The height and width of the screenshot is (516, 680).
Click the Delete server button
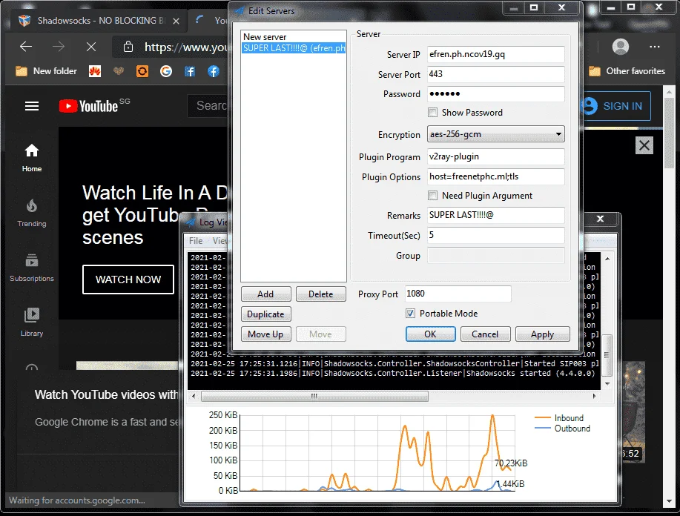tap(321, 294)
